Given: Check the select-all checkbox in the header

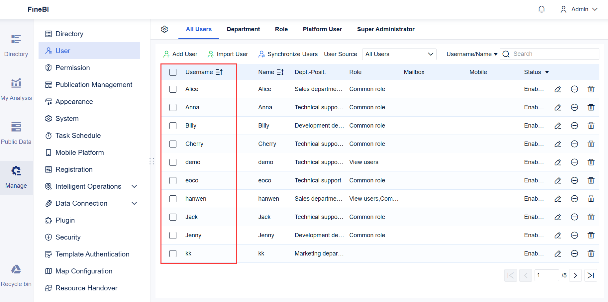Looking at the screenshot, I should [173, 72].
